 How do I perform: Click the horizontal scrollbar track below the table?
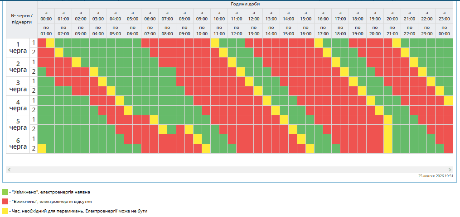pos(229,170)
